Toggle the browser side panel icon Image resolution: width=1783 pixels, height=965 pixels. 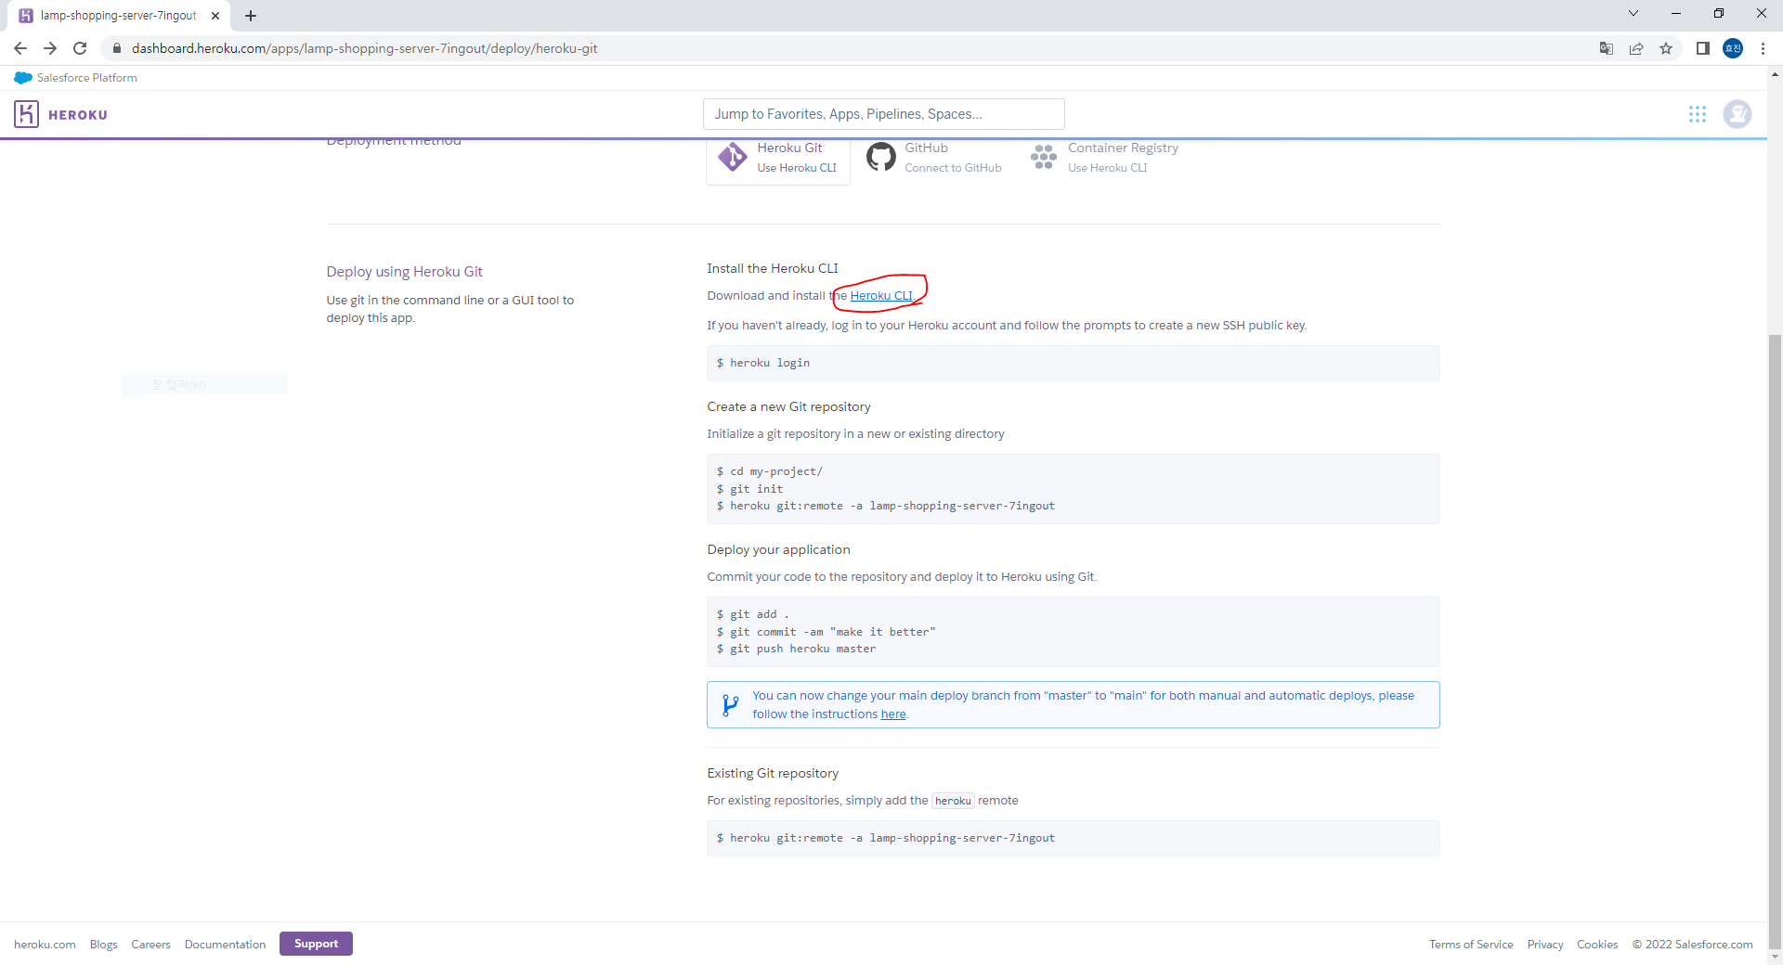[1703, 48]
